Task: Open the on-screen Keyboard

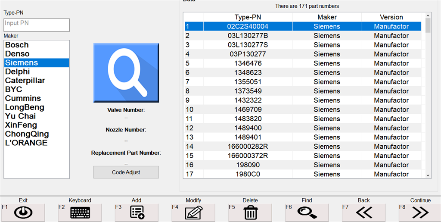Action: (80, 213)
